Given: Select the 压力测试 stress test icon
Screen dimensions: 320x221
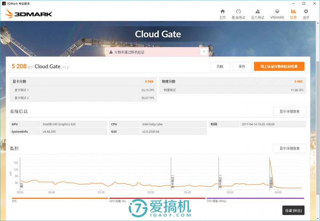Looking at the screenshot, I should pos(258,11).
